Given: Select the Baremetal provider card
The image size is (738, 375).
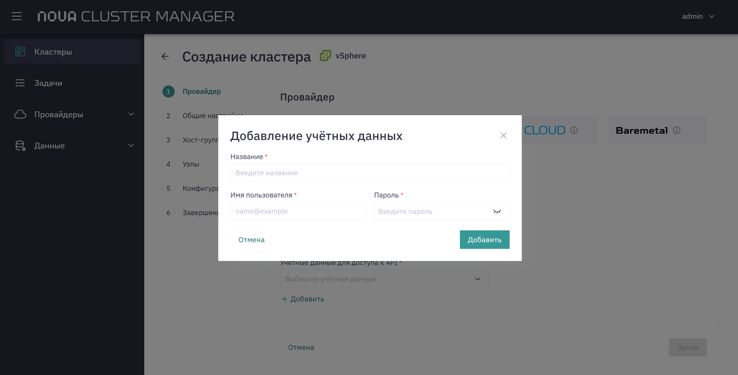Looking at the screenshot, I should click(657, 130).
